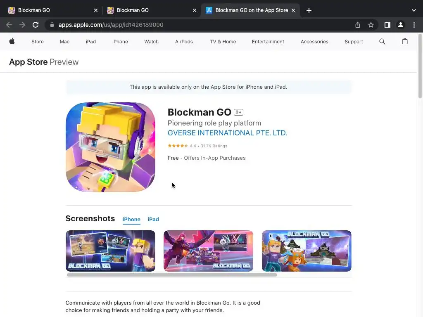Select the iPhone screenshots tab
The width and height of the screenshot is (423, 317).
[131, 220]
